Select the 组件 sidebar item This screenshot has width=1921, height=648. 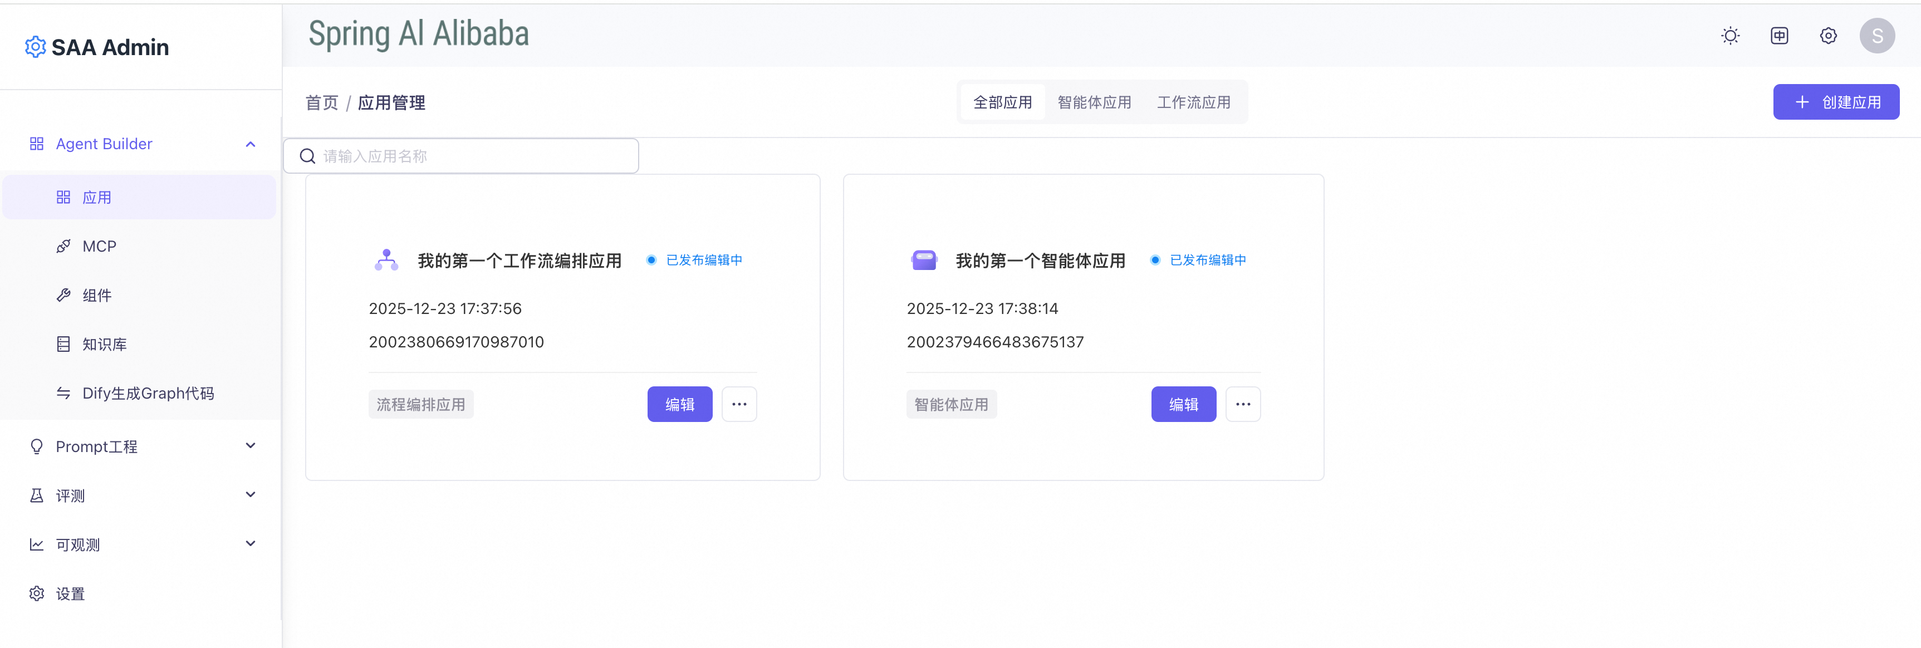[x=96, y=295]
